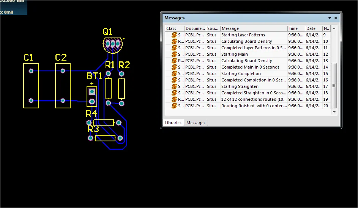The height and width of the screenshot is (208, 358).
Task: Click the bottom pad of capacitor C2
Action: [x=63, y=100]
